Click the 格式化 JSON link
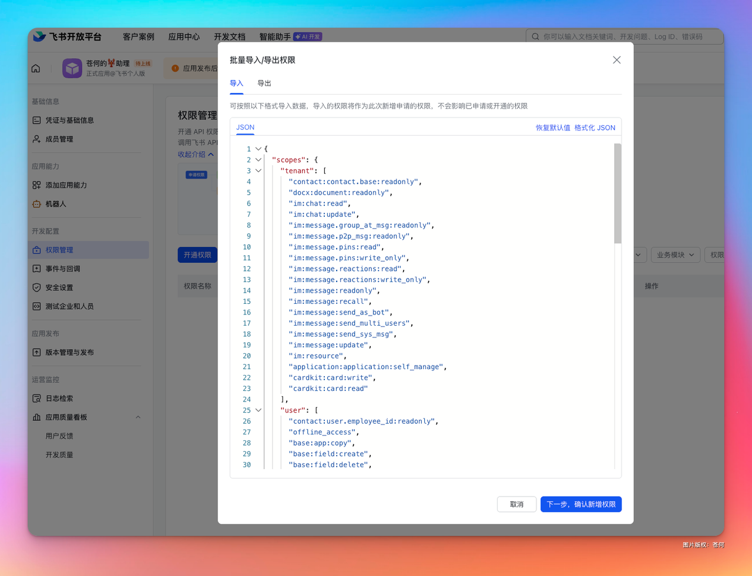 [x=595, y=128]
